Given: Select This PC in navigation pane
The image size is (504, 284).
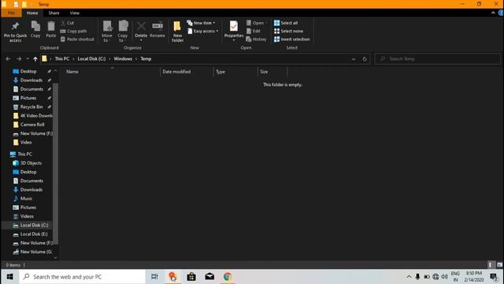Looking at the screenshot, I should 24,155.
